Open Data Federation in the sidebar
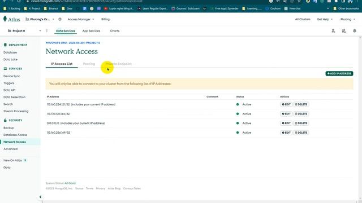The image size is (362, 203). (14, 97)
